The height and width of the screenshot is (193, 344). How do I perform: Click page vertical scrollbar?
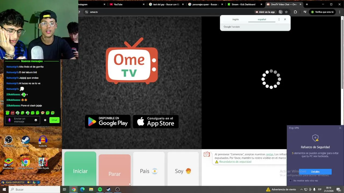[x=342, y=54]
